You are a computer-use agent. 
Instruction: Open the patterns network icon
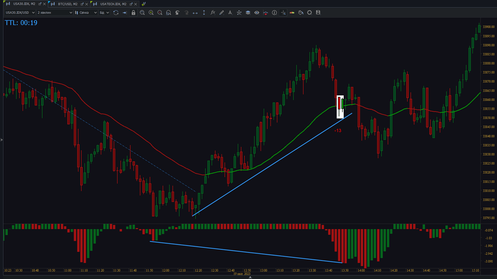(239, 13)
